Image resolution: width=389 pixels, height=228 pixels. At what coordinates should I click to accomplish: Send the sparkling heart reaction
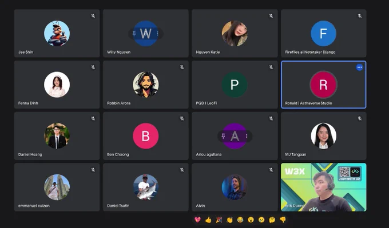[197, 219]
